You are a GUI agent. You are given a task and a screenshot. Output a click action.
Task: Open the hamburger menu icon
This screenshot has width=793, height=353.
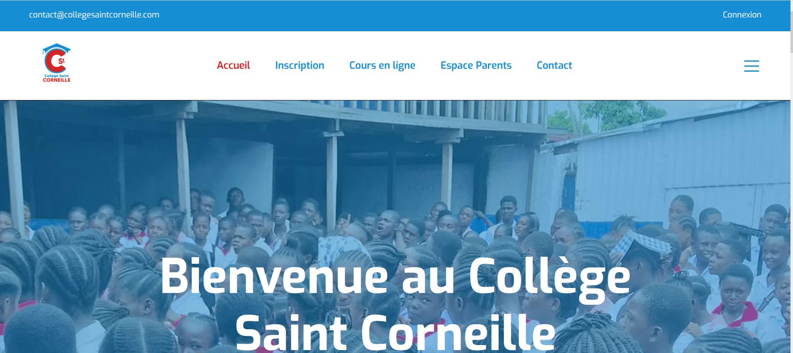point(751,66)
